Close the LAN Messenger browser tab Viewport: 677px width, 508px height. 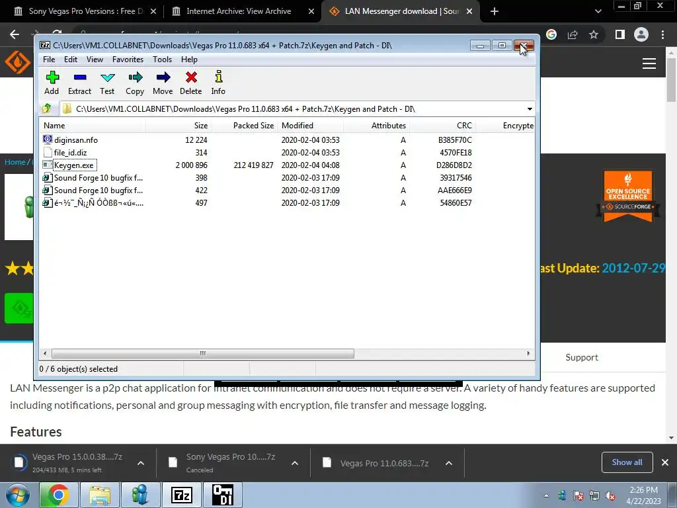coord(470,11)
